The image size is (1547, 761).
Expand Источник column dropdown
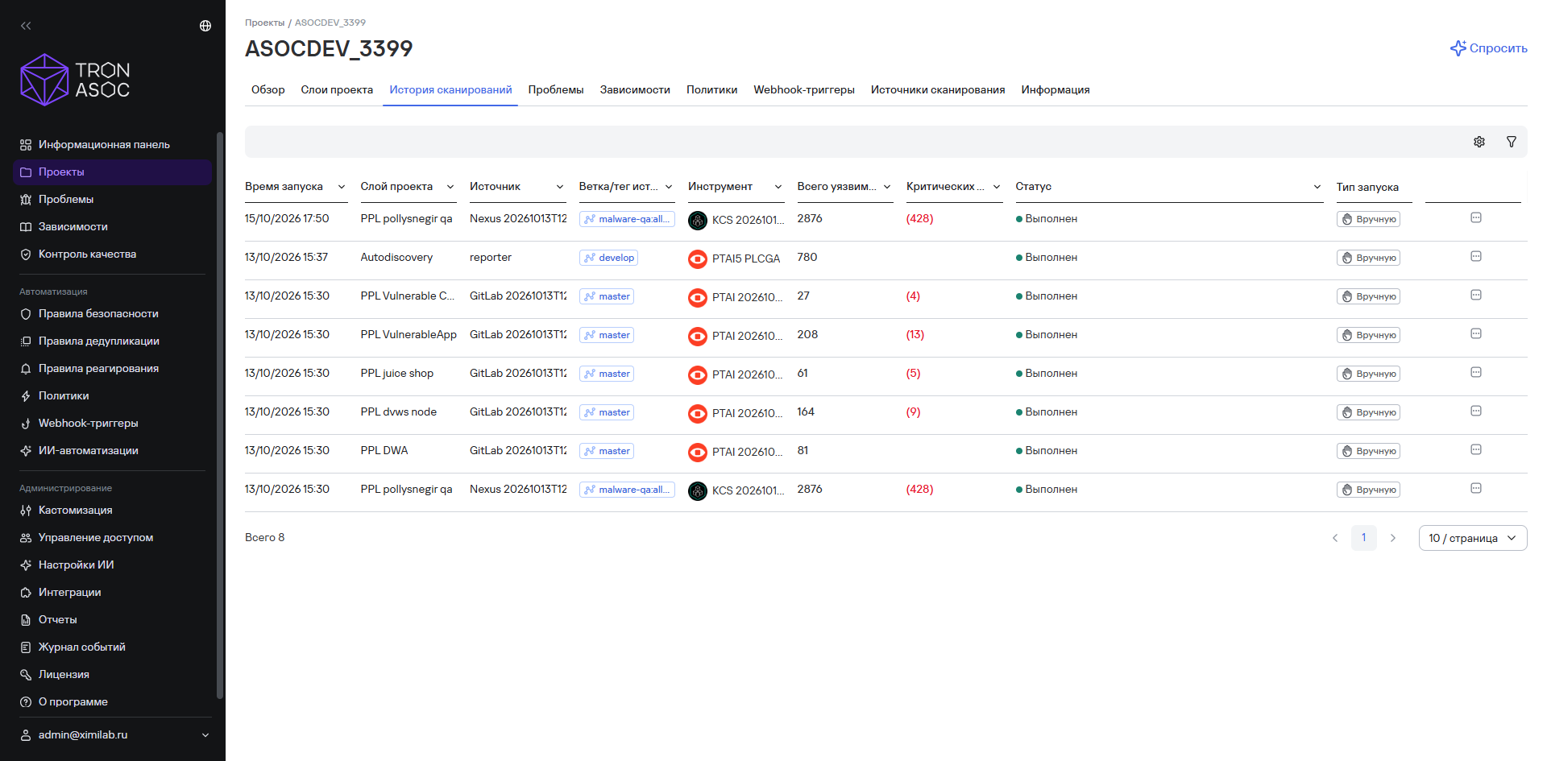560,187
